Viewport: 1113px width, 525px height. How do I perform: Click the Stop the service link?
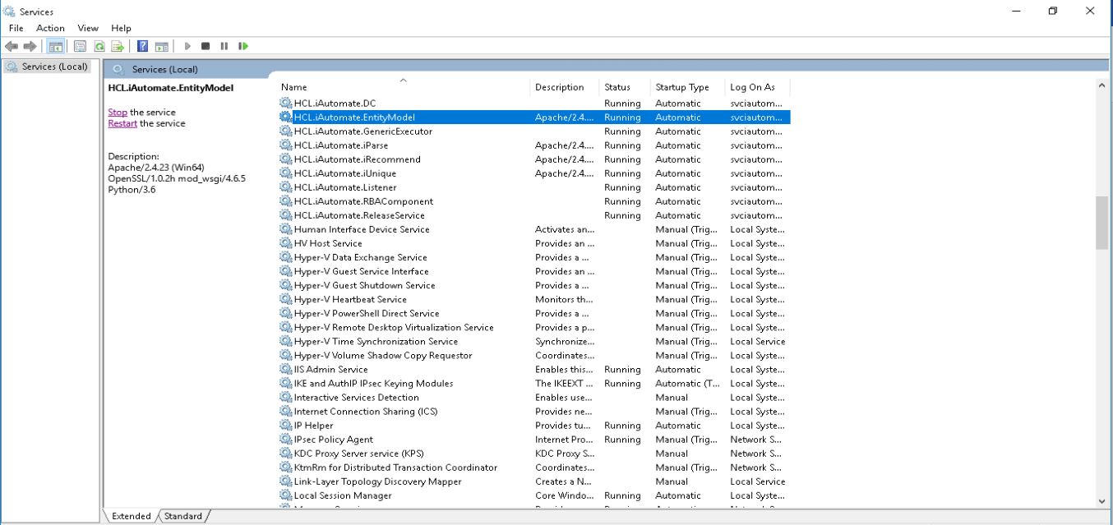117,112
